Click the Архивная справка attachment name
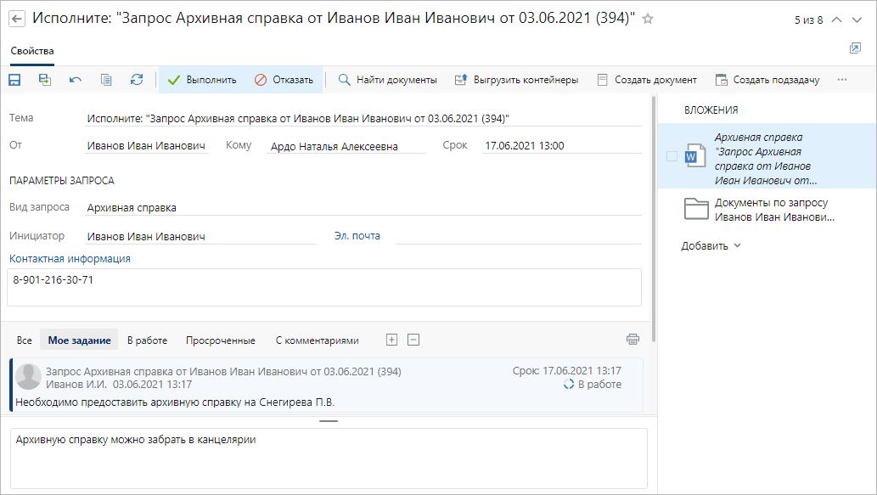877x495 pixels. 765,159
